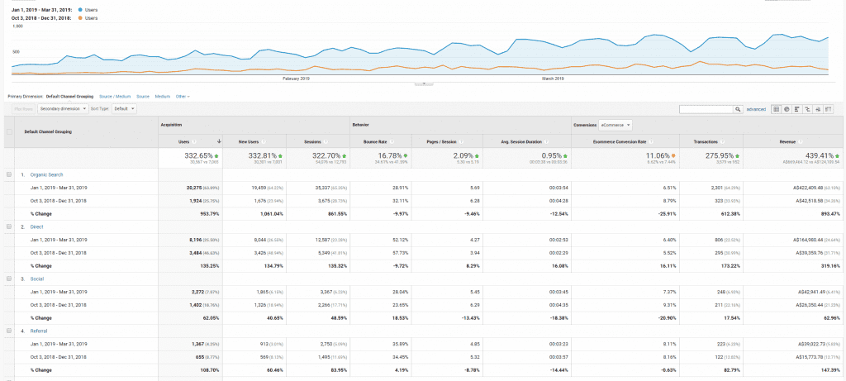Select the Source / Medium primary dimension

click(115, 96)
